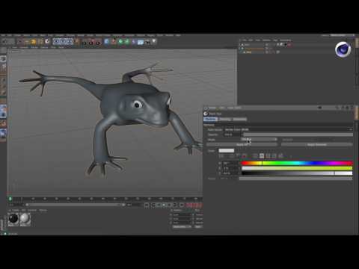359x269 pixels.
Task: Open the Bookmarks menu in Object Manager
Action: (286, 40)
